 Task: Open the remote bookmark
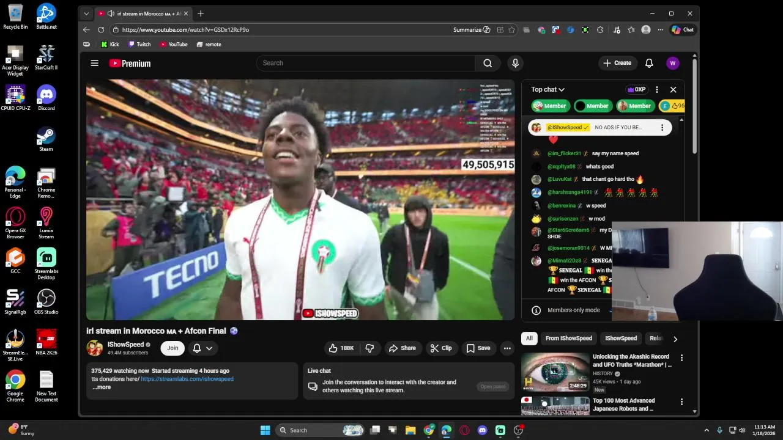[x=209, y=44]
